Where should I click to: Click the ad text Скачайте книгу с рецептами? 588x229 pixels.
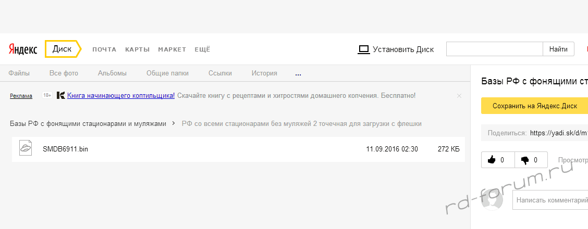[x=296, y=95]
